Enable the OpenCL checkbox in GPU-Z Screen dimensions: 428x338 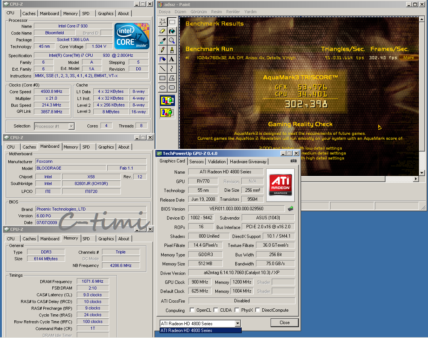pos(192,310)
